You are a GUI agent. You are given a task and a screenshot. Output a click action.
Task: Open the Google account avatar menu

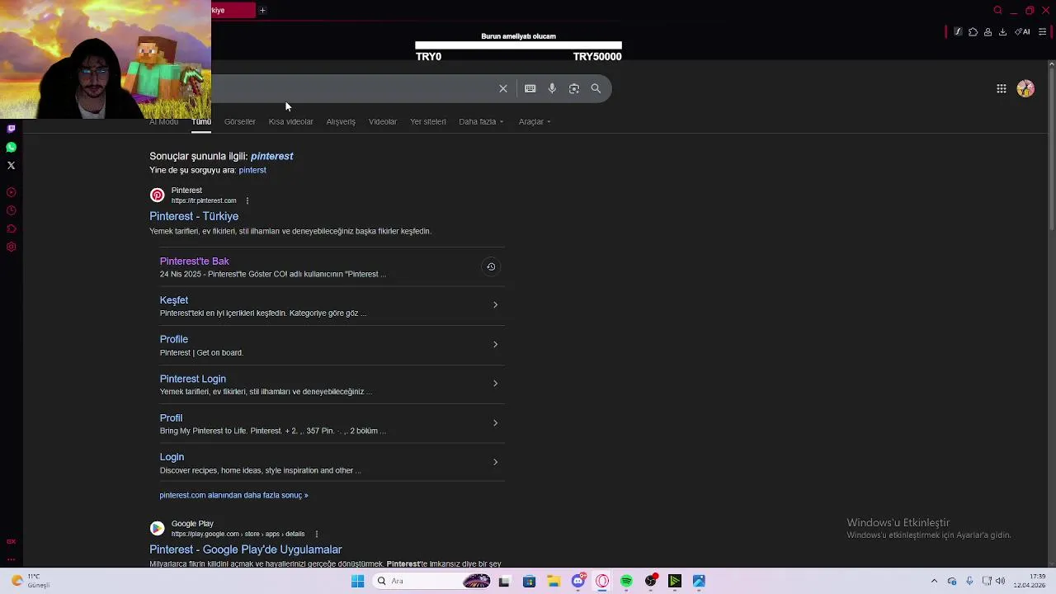[x=1025, y=88]
